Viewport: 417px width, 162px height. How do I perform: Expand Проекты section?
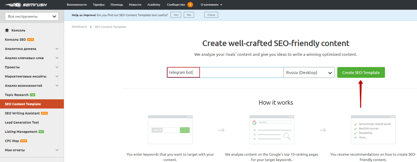[x=57, y=67]
